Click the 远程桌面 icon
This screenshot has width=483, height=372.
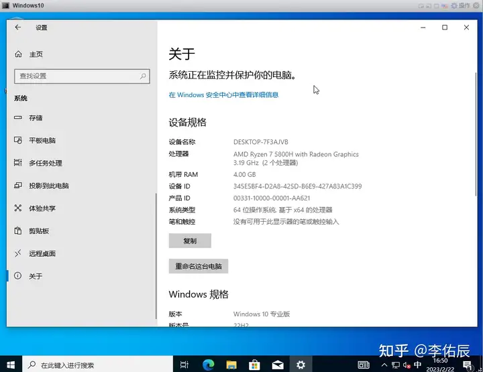pos(18,253)
